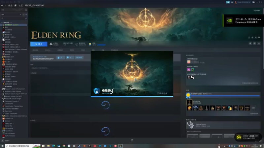Click the GeForce Experience overlay notification

click(x=244, y=20)
